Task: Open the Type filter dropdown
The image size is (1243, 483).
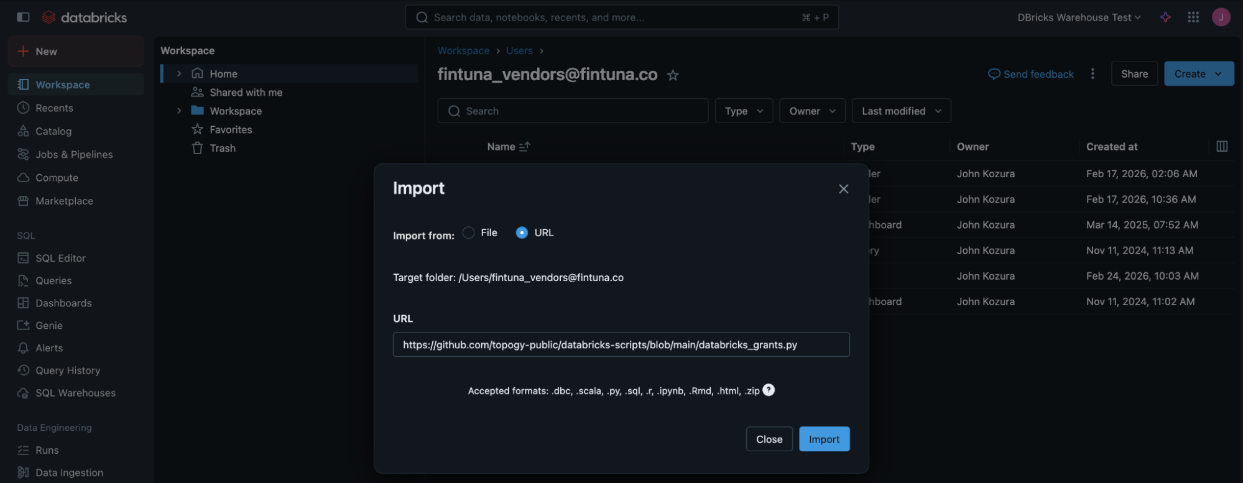Action: (744, 111)
